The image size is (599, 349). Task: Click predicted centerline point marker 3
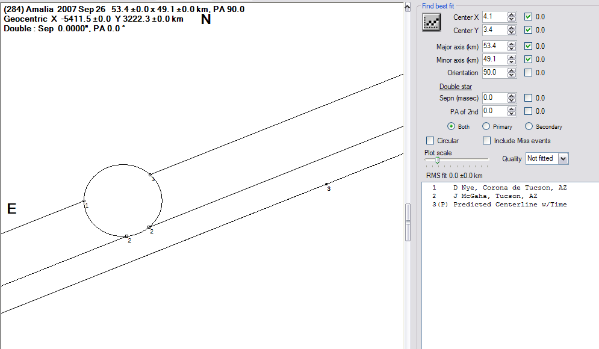click(x=326, y=184)
